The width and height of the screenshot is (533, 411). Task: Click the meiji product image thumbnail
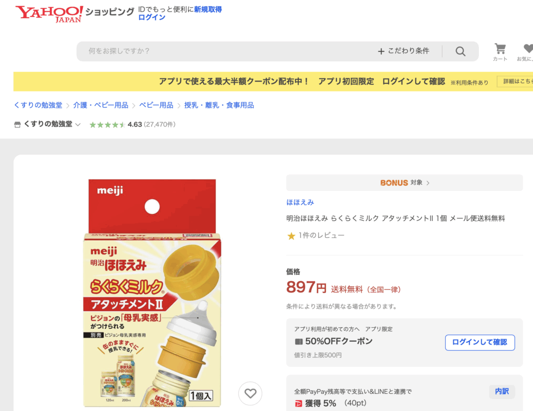click(152, 292)
